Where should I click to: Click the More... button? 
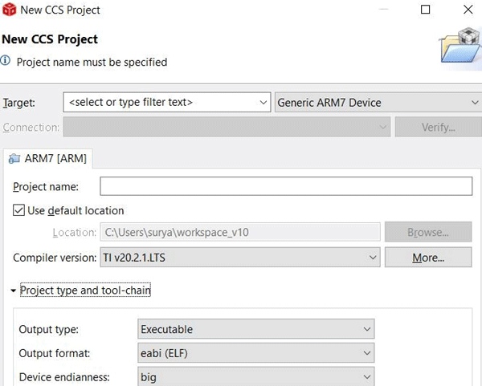point(427,258)
